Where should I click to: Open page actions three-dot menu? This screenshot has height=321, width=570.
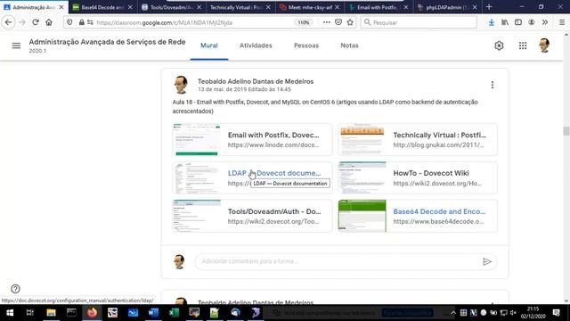pyautogui.click(x=327, y=22)
